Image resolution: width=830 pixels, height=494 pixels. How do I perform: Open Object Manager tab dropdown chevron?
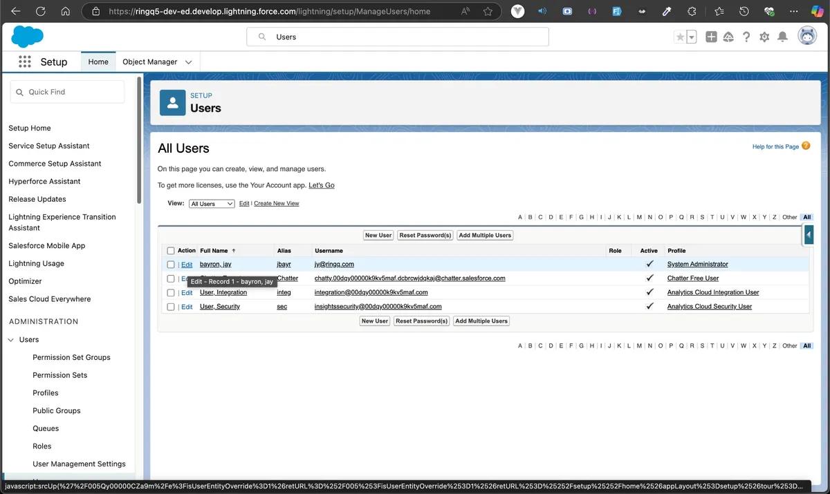pyautogui.click(x=188, y=62)
